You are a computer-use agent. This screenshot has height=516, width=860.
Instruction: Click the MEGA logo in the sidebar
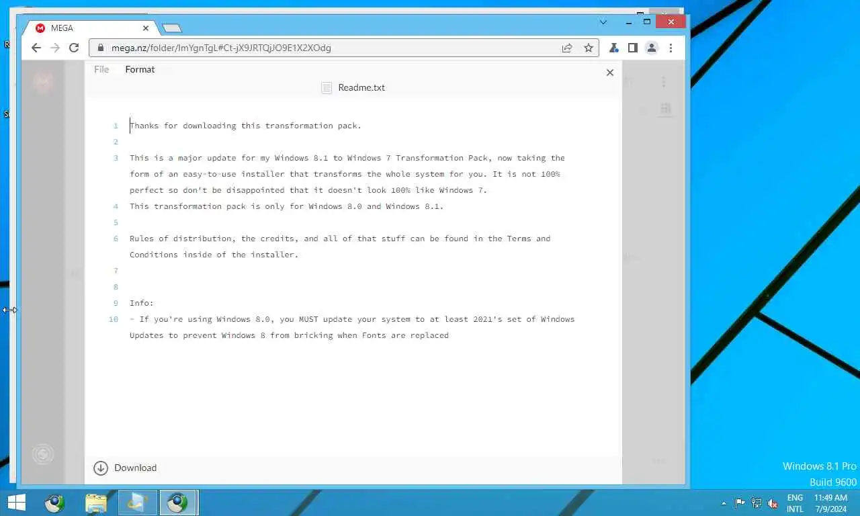[x=43, y=82]
